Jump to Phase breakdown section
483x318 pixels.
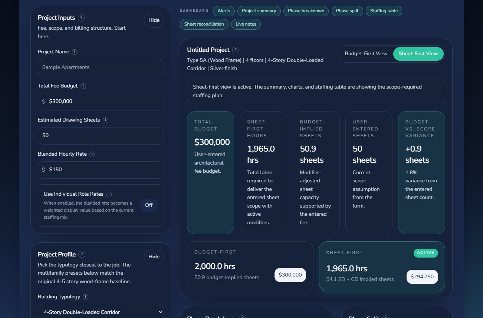[x=306, y=11]
